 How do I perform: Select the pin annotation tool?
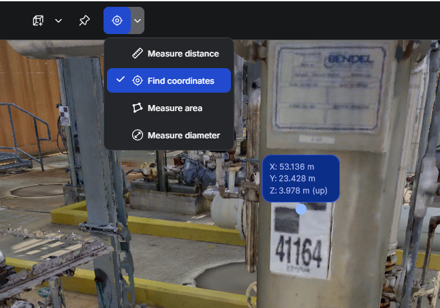tap(84, 20)
